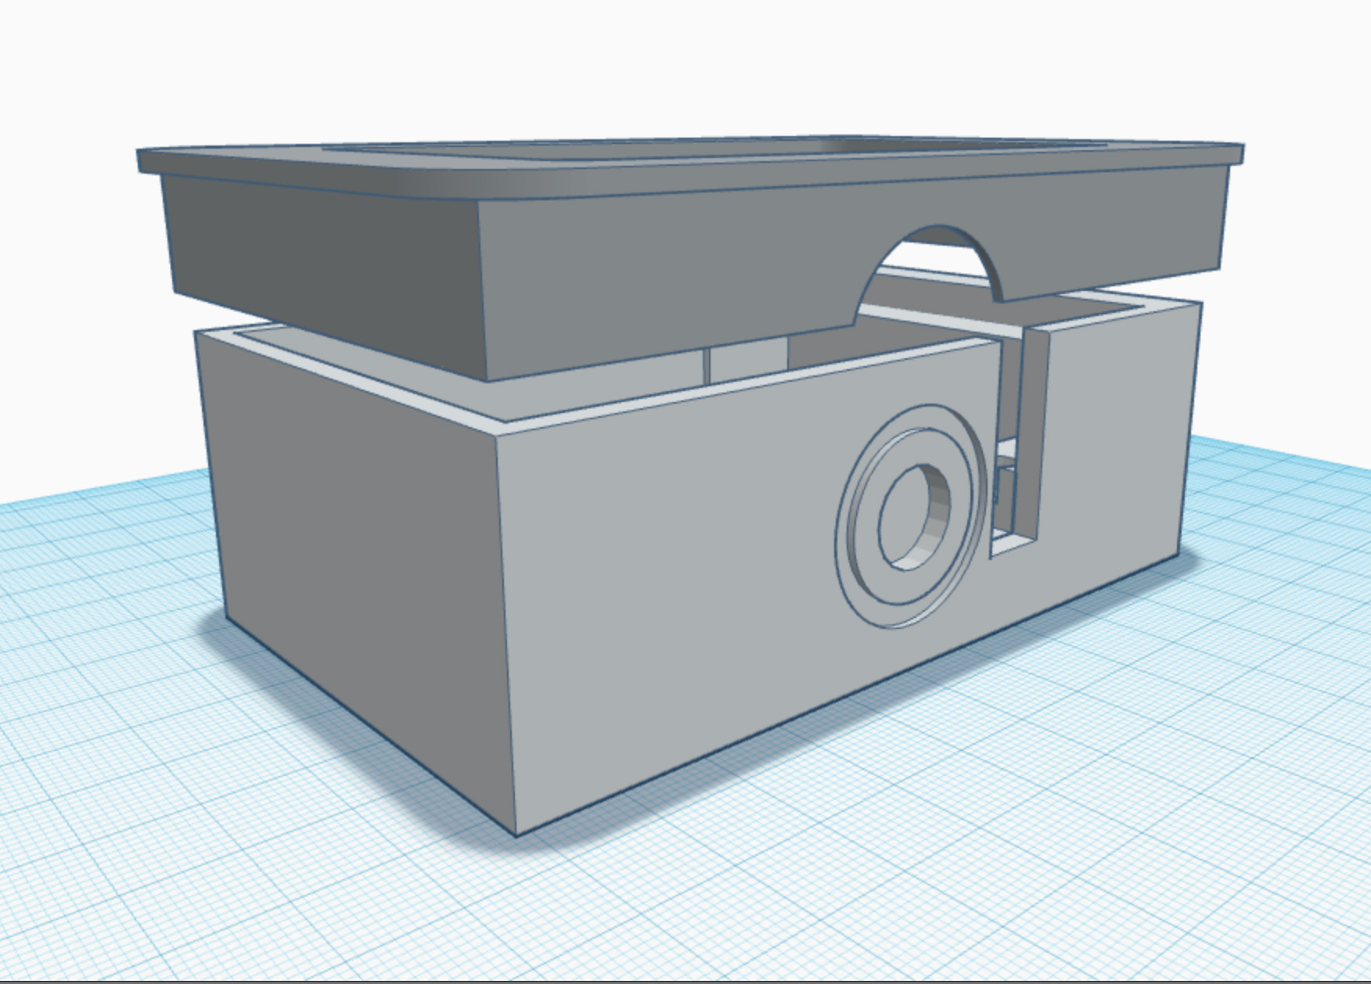Image resolution: width=1371 pixels, height=984 pixels.
Task: Click the empty white background above the model
Action: (x=681, y=63)
